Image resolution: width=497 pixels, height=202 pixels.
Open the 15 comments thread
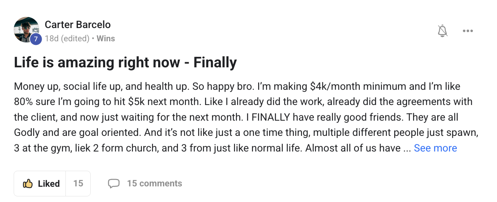tap(154, 184)
